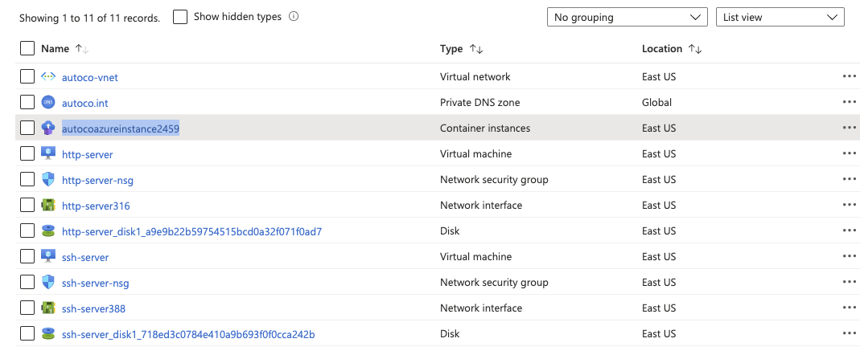Click the info icon beside Show hidden types
Screen dimensions: 860x359
click(294, 16)
